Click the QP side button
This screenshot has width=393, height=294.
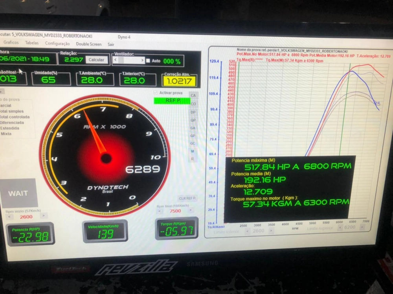(x=193, y=120)
